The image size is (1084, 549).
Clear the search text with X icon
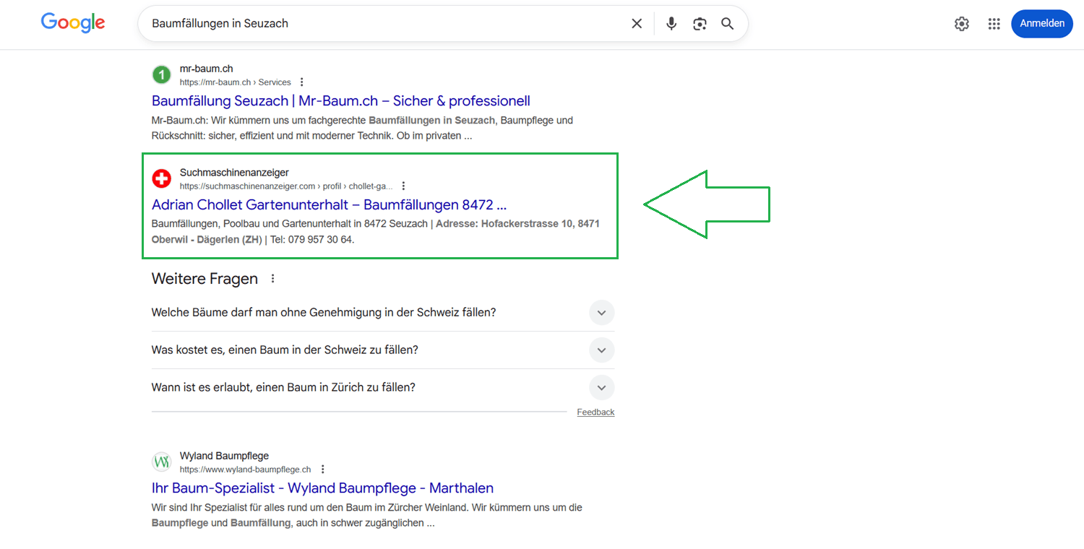tap(637, 24)
